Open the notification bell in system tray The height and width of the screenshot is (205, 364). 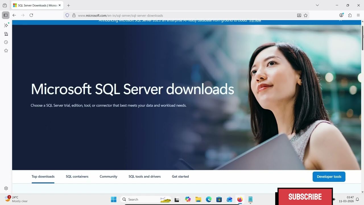point(357,199)
